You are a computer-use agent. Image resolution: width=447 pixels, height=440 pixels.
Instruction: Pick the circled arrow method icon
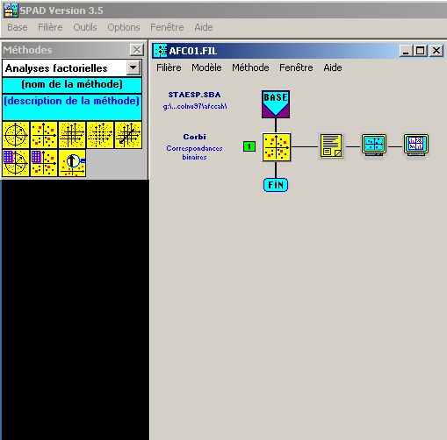pyautogui.click(x=72, y=163)
